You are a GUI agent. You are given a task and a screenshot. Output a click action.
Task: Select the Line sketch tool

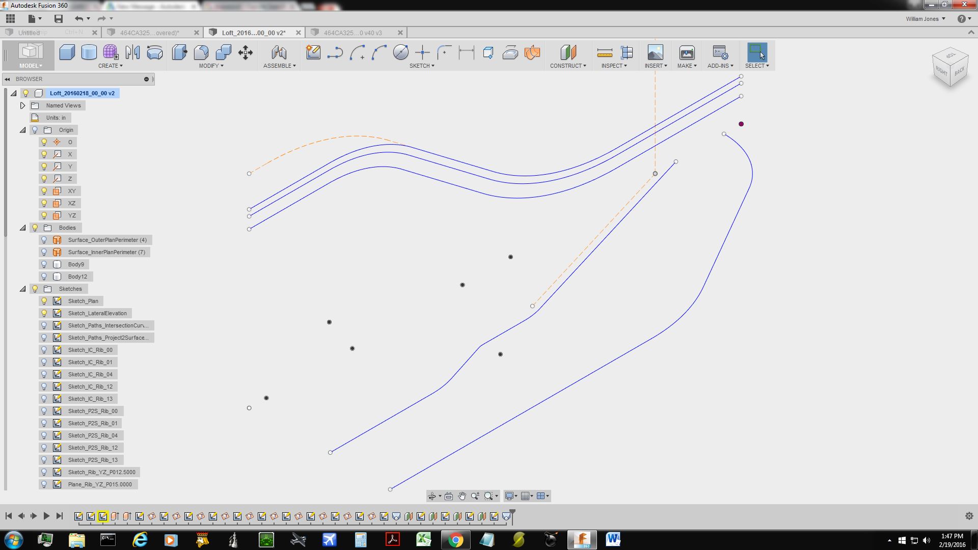335,52
